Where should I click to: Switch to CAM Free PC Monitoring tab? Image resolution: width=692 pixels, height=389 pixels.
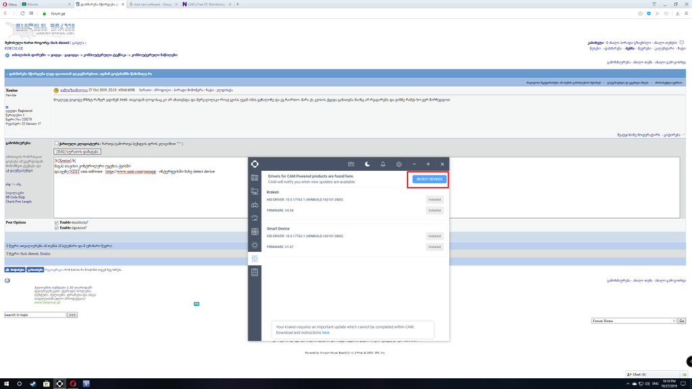tap(207, 4)
